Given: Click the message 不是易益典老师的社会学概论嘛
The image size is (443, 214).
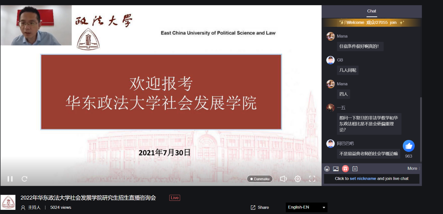Looking at the screenshot, I should 369,154.
